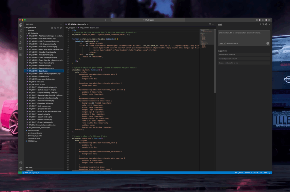Open title bar settings gear
Viewport: 290px width, 192px height.
coord(269,20)
